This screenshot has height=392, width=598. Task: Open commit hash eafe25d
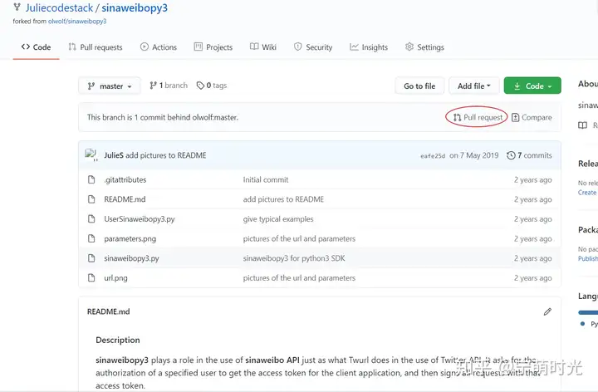click(x=433, y=155)
